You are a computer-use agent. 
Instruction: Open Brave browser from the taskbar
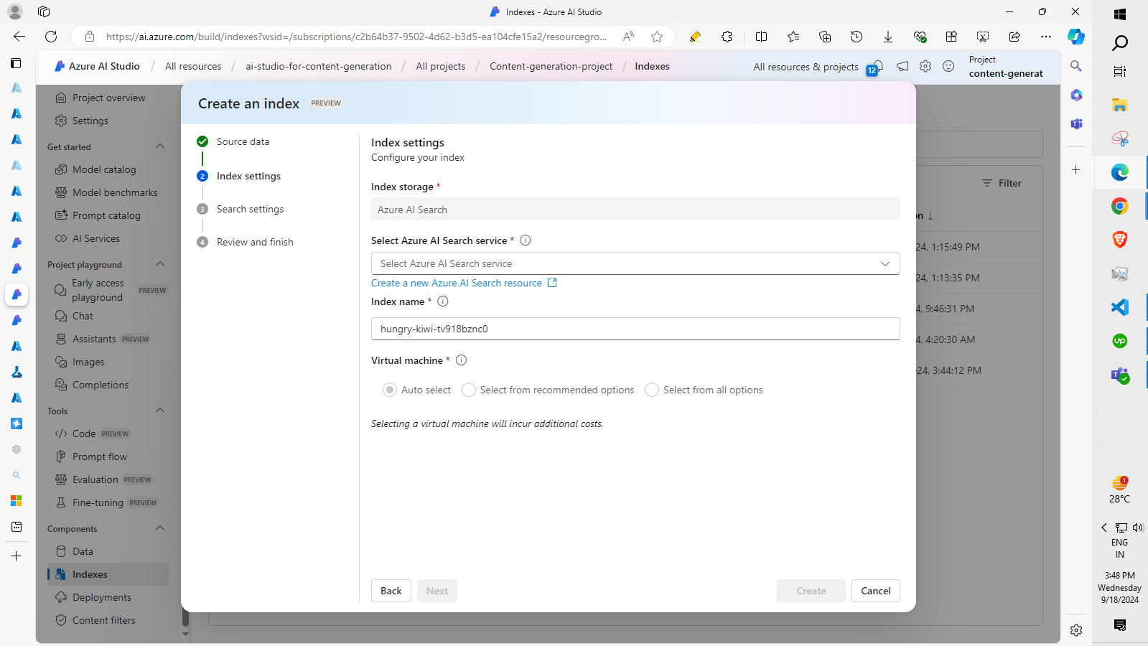tap(1120, 240)
